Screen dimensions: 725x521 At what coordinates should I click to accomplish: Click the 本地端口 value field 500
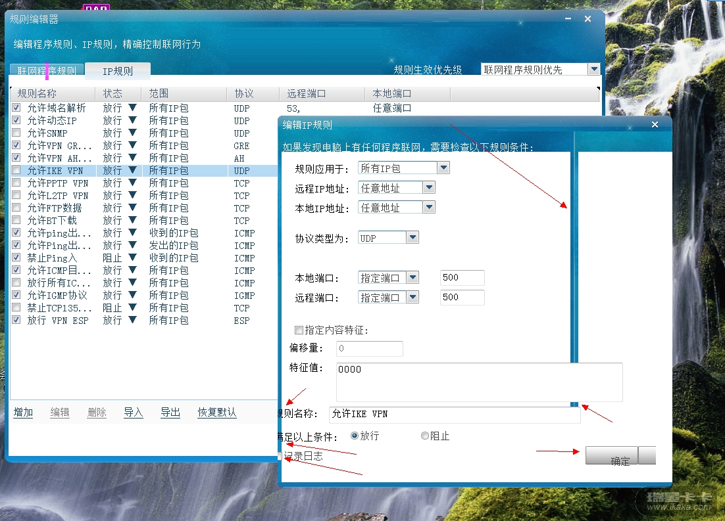point(462,278)
